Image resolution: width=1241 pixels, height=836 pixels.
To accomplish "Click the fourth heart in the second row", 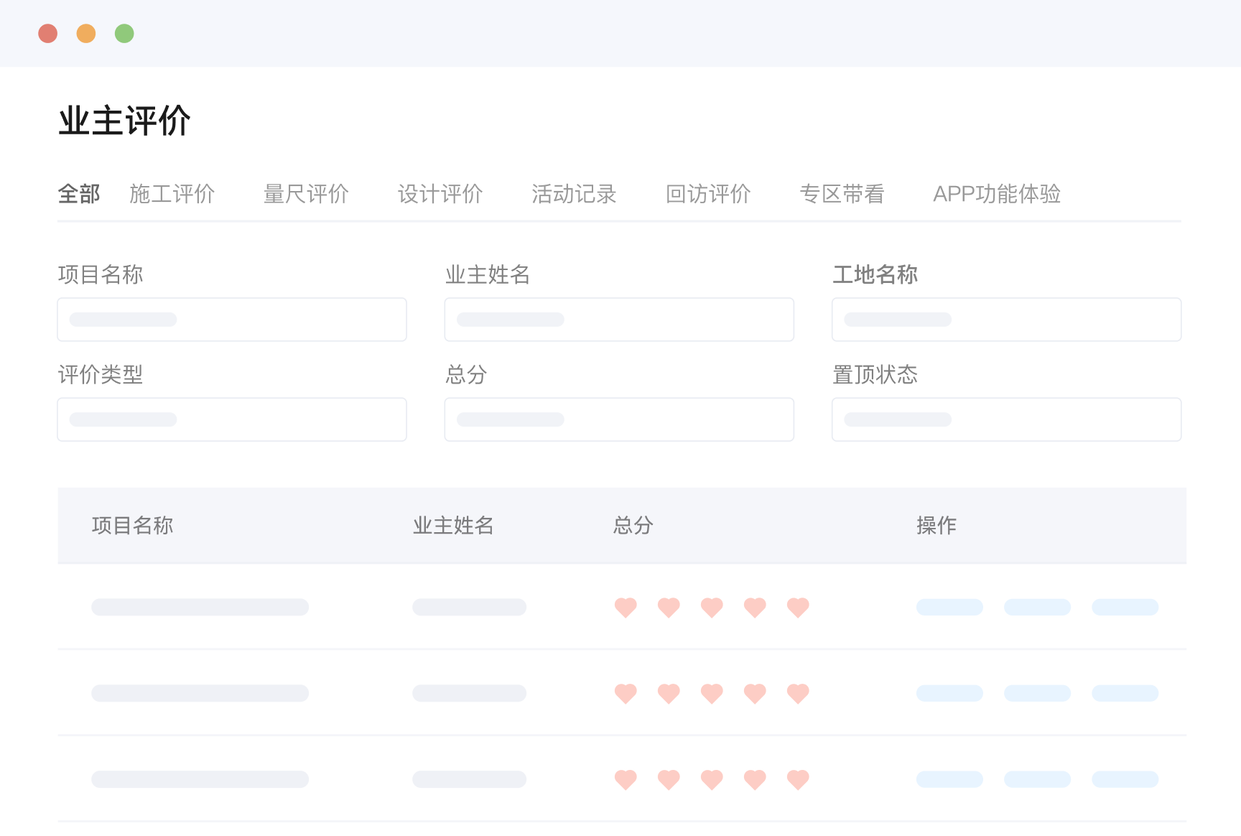I will coord(755,694).
